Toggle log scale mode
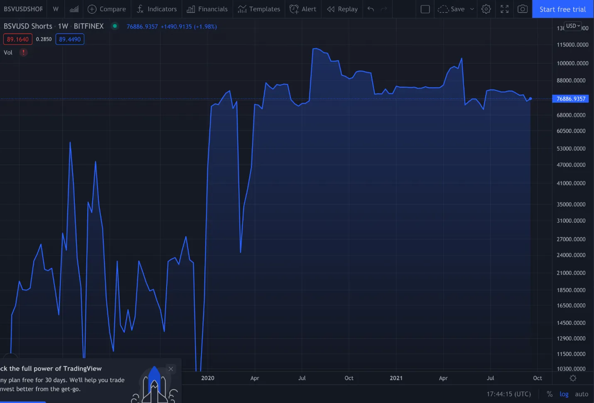The image size is (594, 403). [564, 394]
